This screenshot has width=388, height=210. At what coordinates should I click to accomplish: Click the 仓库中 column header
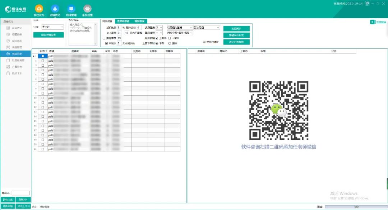tap(153, 51)
